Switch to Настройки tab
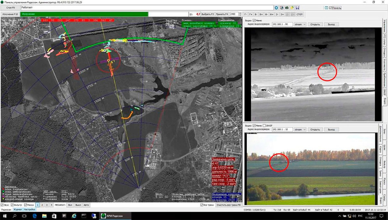388x220 pixels. pyautogui.click(x=29, y=210)
